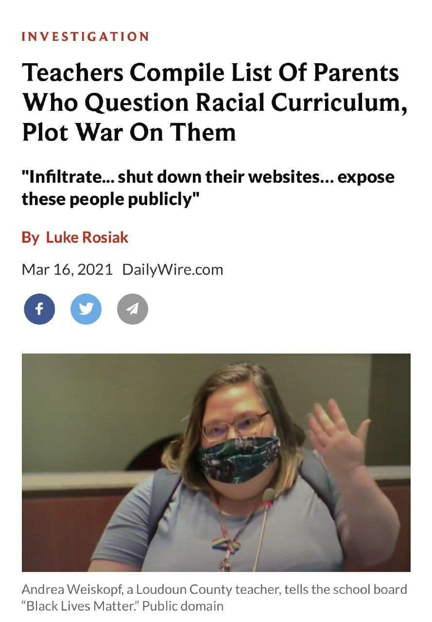Click the patterned face mask in the photo
432x622 pixels.
click(x=238, y=459)
